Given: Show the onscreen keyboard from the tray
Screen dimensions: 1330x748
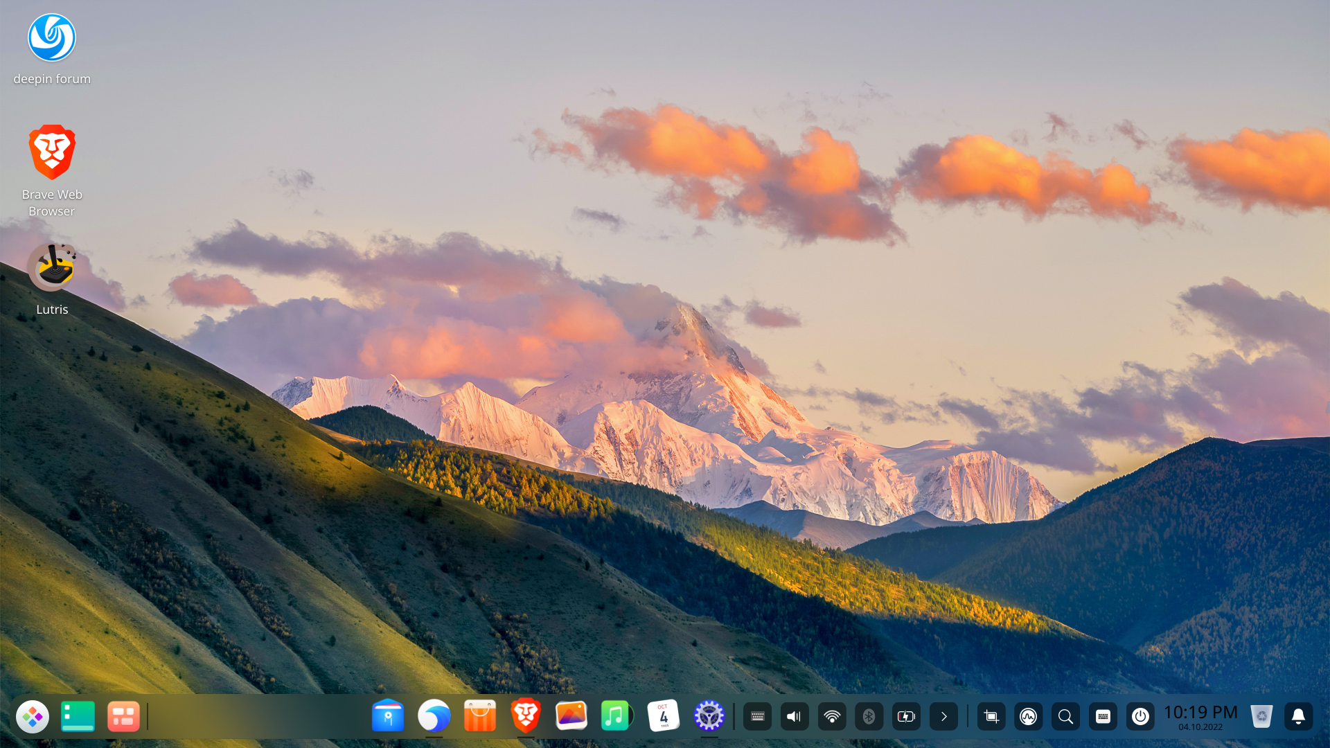Looking at the screenshot, I should (1103, 717).
